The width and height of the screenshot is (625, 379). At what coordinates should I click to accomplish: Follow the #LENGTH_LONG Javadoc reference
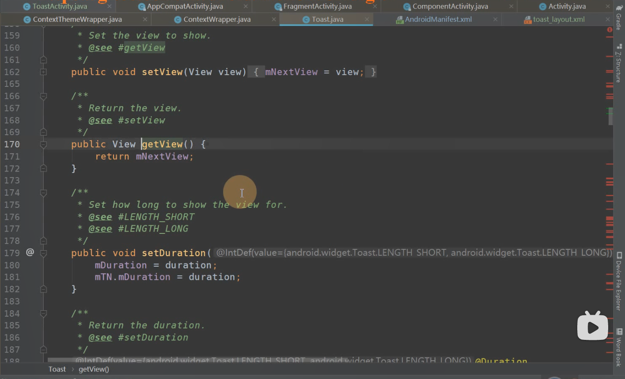click(153, 228)
